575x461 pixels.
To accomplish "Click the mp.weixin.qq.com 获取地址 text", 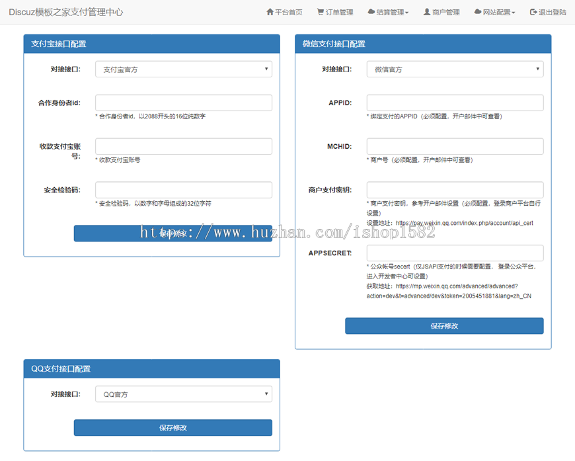I will click(x=449, y=291).
